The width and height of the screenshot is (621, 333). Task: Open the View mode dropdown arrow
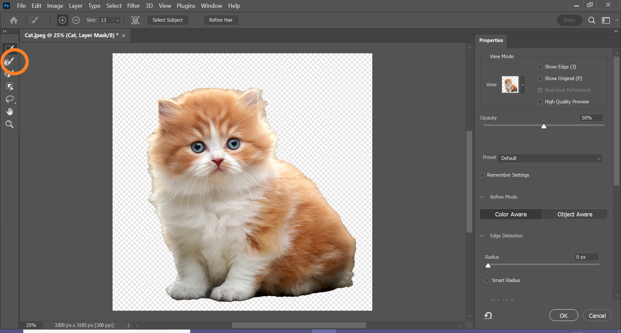click(x=523, y=85)
